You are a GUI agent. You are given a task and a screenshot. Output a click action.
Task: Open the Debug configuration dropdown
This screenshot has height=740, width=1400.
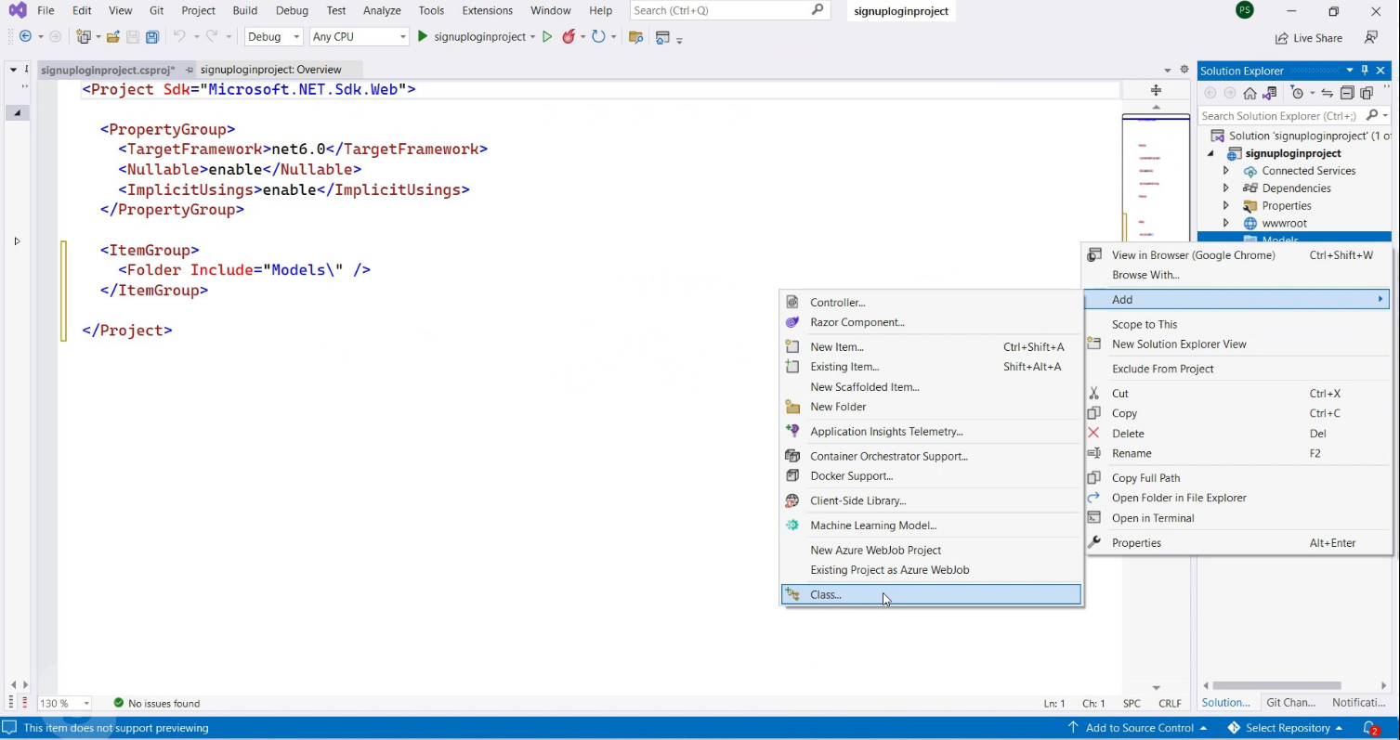(273, 37)
